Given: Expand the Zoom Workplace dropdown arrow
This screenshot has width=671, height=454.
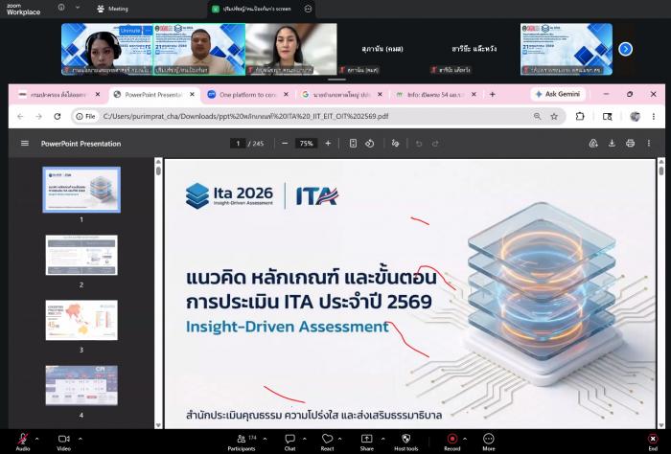Looking at the screenshot, I should click(77, 8).
